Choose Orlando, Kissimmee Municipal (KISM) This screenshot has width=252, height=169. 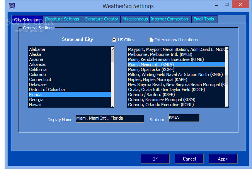pyautogui.click(x=177, y=100)
